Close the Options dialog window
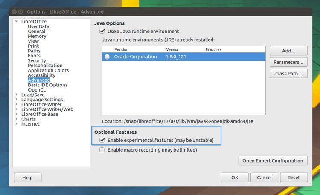Screen dimensions: 320x195 tap(14, 12)
